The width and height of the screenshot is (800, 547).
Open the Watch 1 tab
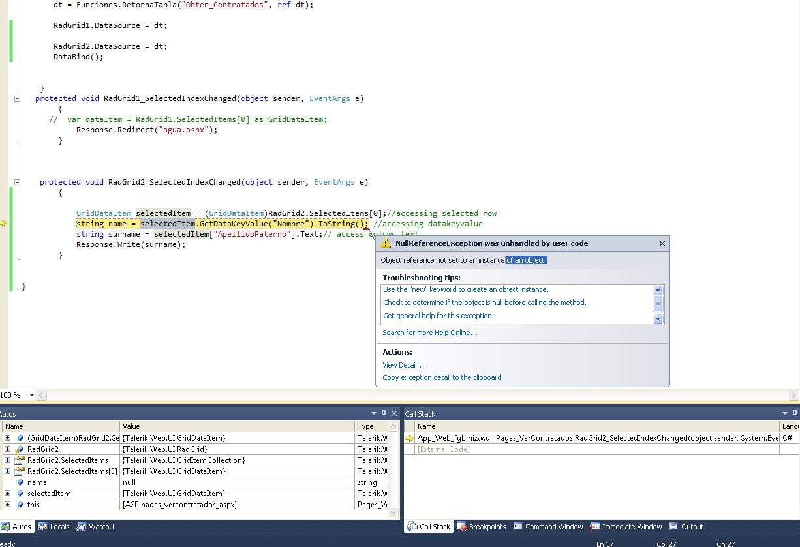pyautogui.click(x=96, y=527)
